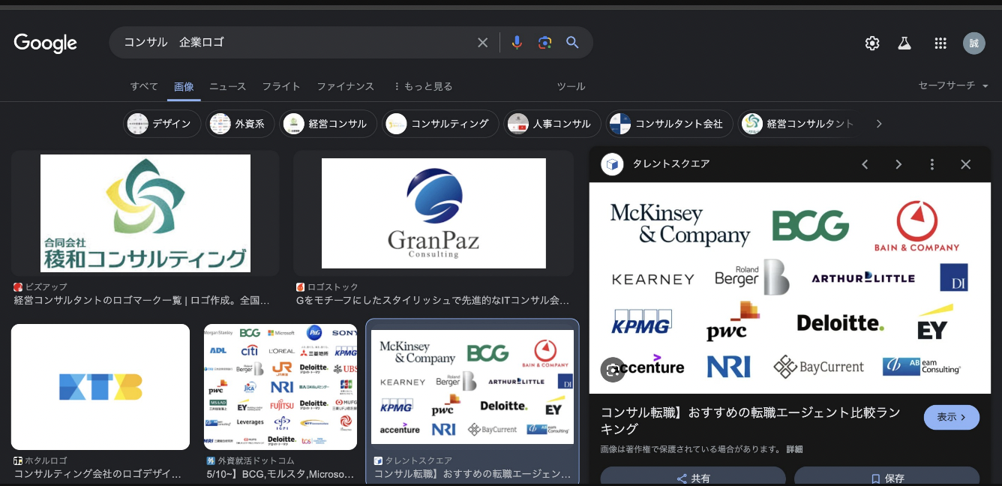Open the ツール options
The width and height of the screenshot is (1002, 486).
click(x=571, y=86)
